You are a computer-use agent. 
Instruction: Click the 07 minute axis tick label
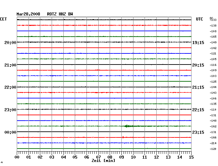tap(98, 157)
